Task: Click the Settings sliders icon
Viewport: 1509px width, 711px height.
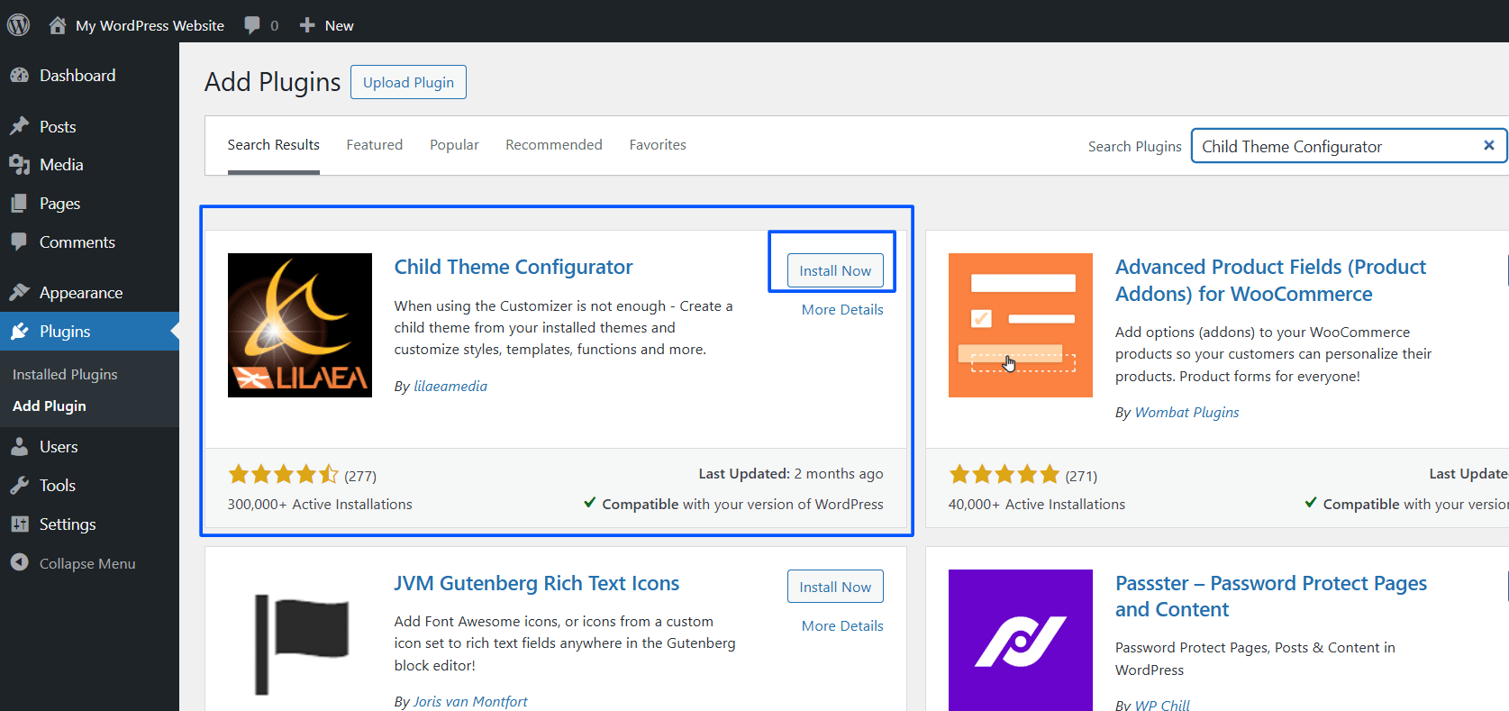Action: click(x=20, y=524)
